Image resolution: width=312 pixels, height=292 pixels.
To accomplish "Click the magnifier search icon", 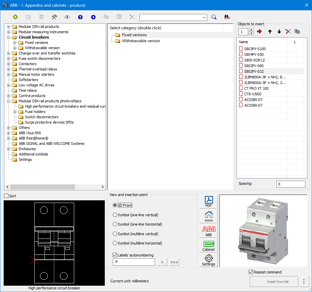I will point(214,17).
